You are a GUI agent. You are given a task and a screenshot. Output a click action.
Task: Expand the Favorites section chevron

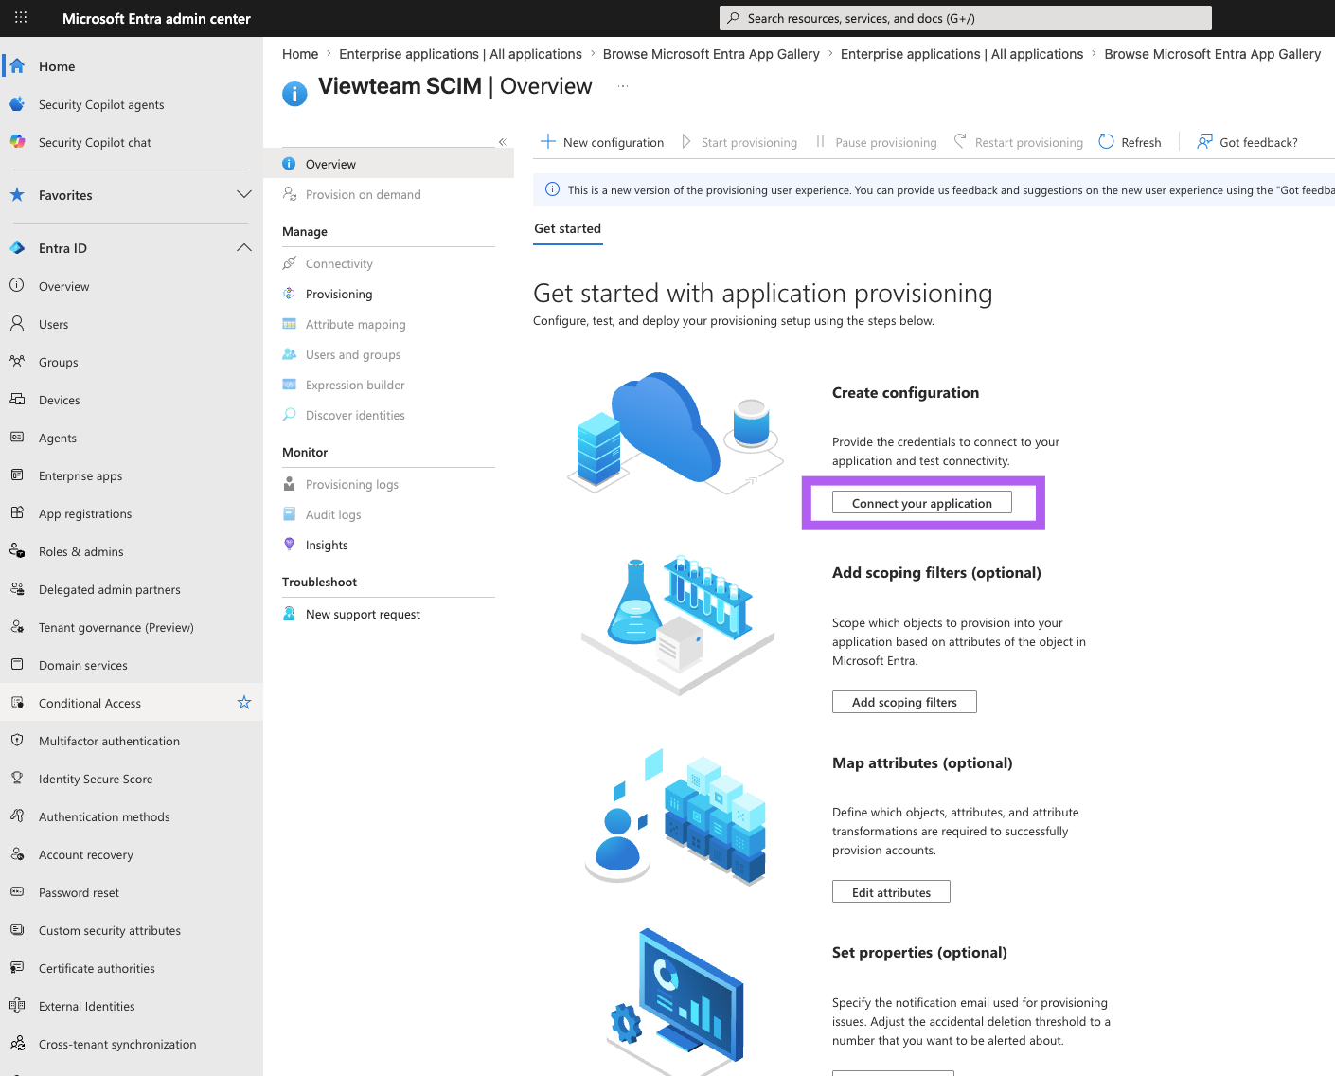pyautogui.click(x=244, y=195)
